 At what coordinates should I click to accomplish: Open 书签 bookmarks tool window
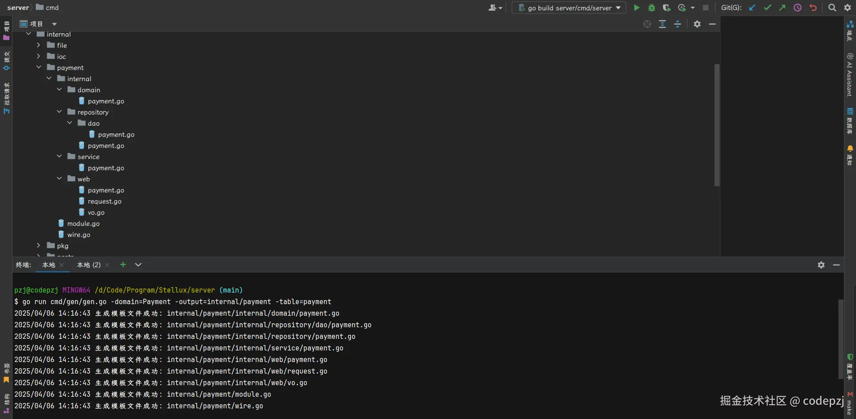pyautogui.click(x=6, y=373)
